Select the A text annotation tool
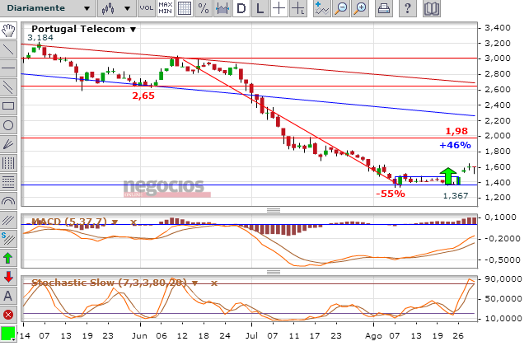This screenshot has height=346, width=529. [8, 296]
